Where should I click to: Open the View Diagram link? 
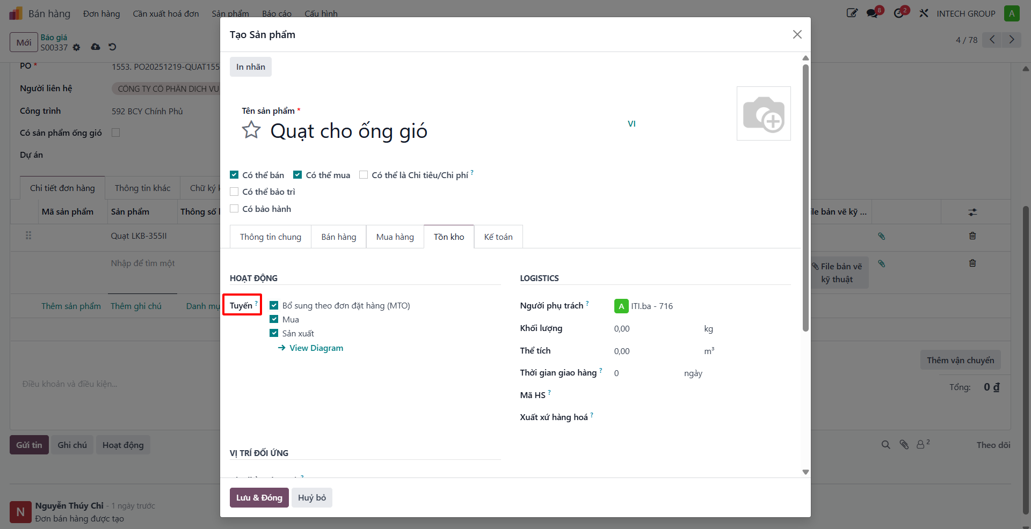(x=310, y=348)
